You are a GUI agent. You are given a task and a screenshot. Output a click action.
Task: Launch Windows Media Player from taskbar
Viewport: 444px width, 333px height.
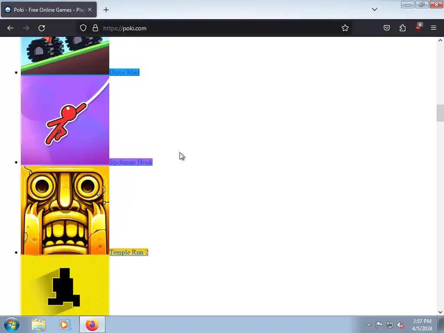64,324
